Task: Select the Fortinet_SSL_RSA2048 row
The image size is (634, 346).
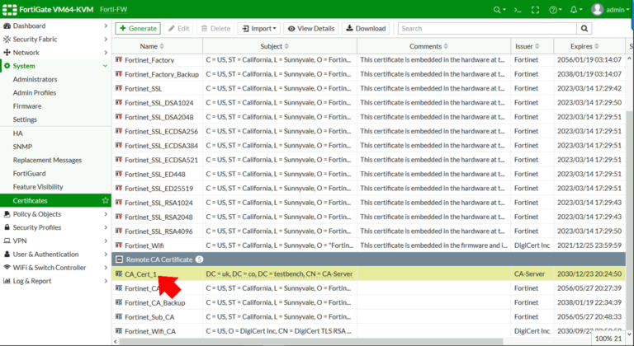Action: pos(369,217)
